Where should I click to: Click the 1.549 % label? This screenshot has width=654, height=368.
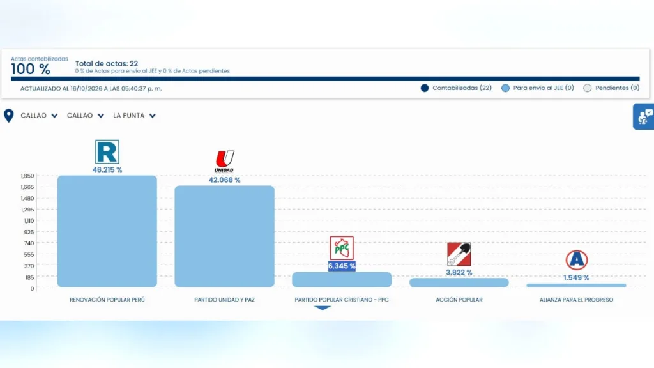pyautogui.click(x=576, y=278)
